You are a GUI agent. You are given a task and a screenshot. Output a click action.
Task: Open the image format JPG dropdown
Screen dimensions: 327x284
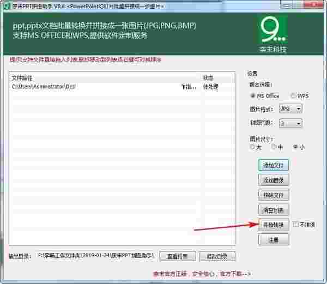click(290, 108)
